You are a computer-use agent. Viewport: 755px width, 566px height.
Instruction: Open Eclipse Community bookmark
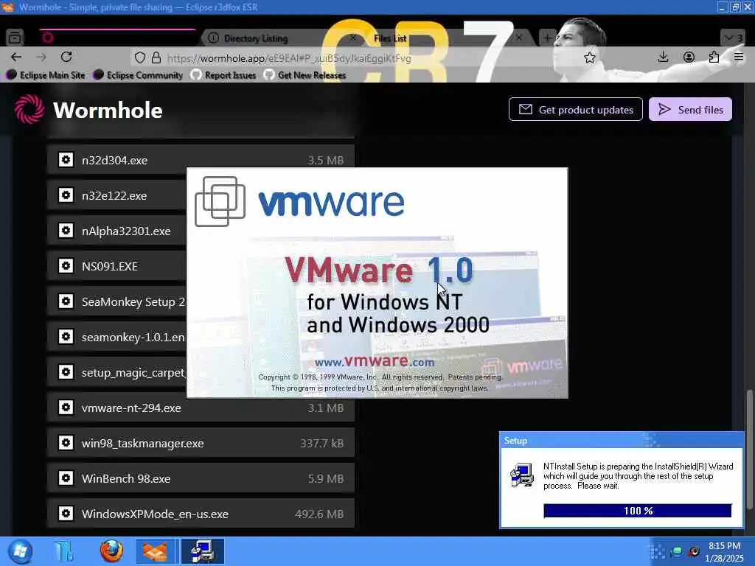click(x=138, y=75)
